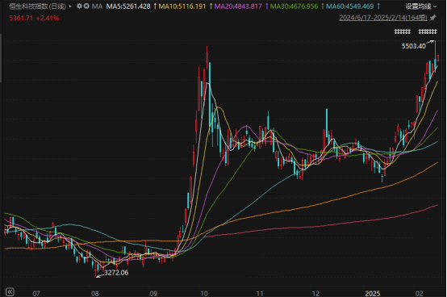
Task: Remove MA indicator with the circled X
Action: point(86,6)
